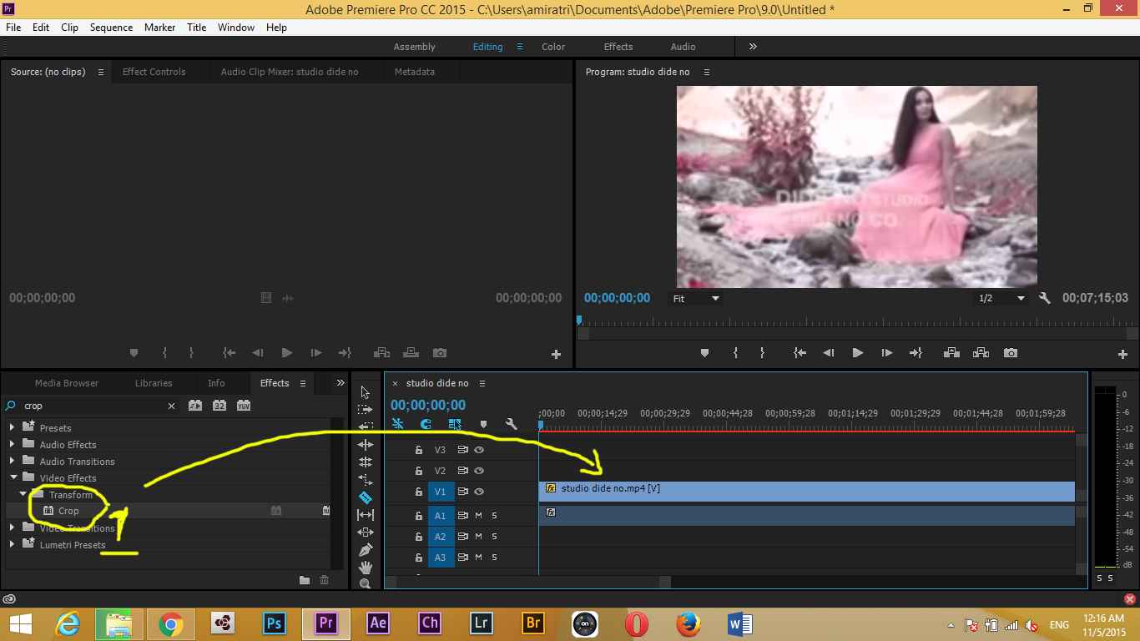This screenshot has width=1140, height=641.
Task: Open Photoshop from the taskbar
Action: tap(274, 623)
